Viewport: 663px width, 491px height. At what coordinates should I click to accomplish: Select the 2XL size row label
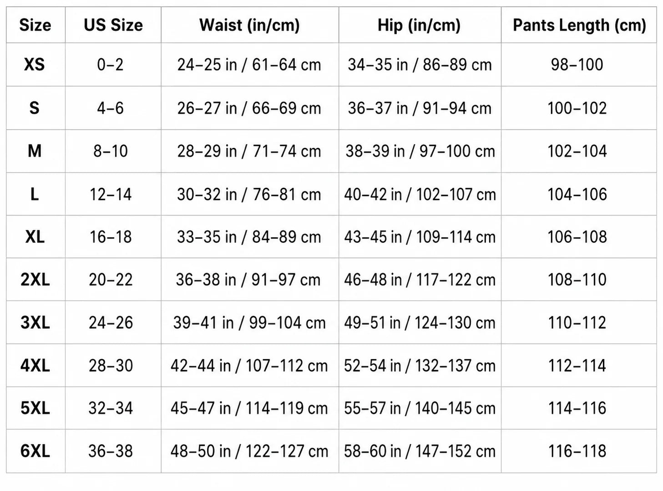(x=35, y=279)
